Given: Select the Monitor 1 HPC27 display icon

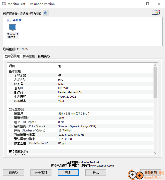Looking at the screenshot, I should (x=12, y=32).
